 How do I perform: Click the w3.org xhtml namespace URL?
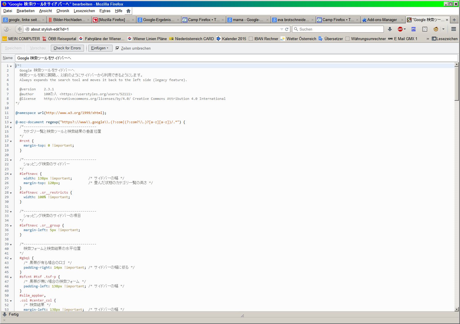tap(74, 113)
